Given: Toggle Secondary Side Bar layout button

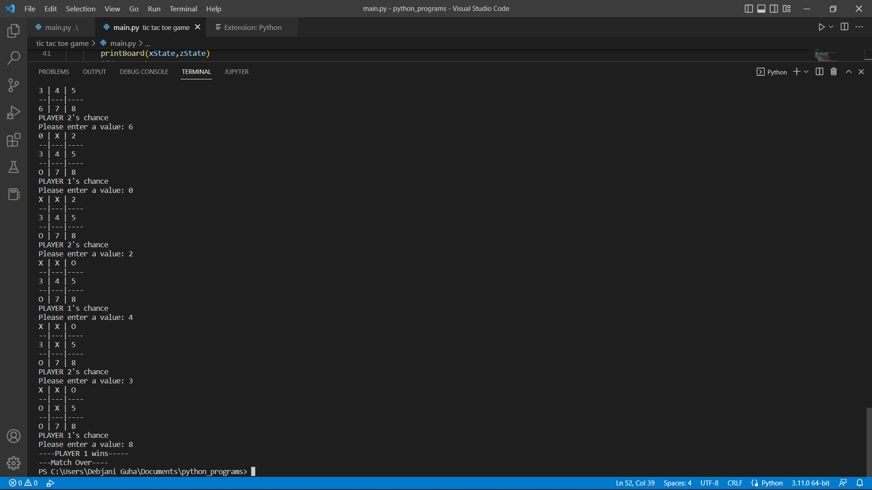Looking at the screenshot, I should (774, 9).
